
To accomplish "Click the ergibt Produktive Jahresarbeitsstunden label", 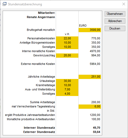I will point(30,115).
